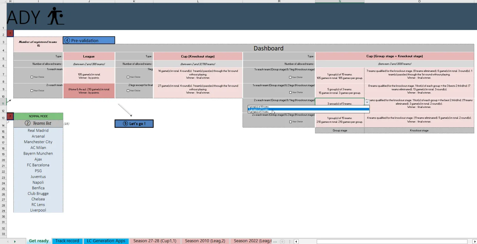
Task: Click the FC Barcelona team cell
Action: point(38,165)
